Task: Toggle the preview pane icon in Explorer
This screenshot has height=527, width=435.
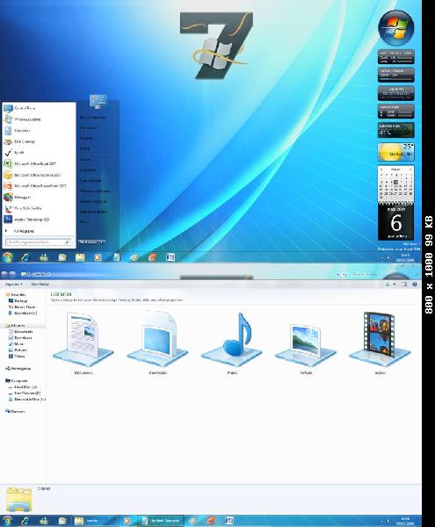Action: click(404, 285)
